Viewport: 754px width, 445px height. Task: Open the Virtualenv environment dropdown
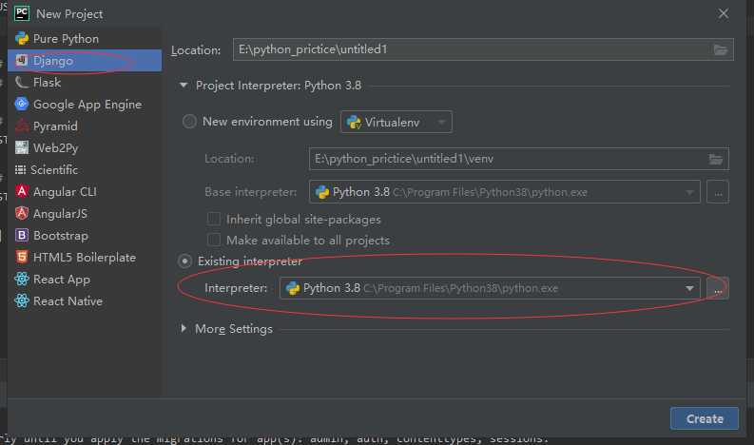pyautogui.click(x=396, y=123)
